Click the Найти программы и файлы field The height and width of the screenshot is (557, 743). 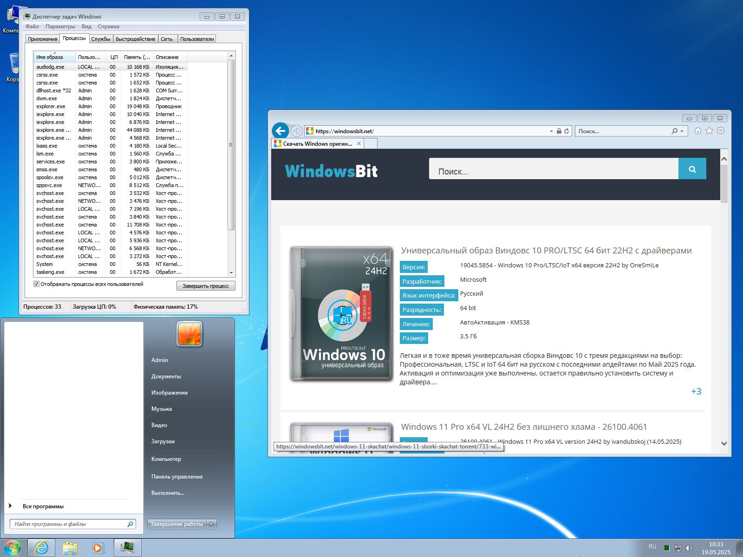click(x=73, y=524)
